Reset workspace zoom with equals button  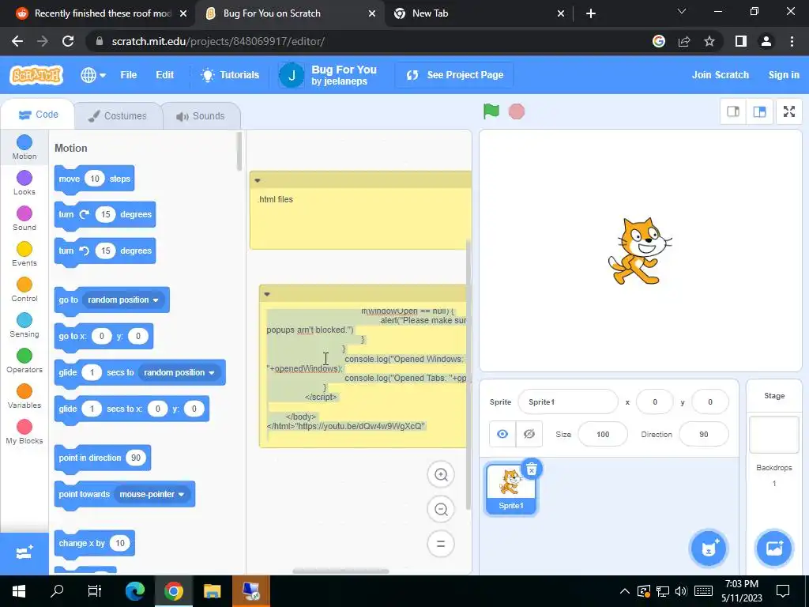[441, 544]
